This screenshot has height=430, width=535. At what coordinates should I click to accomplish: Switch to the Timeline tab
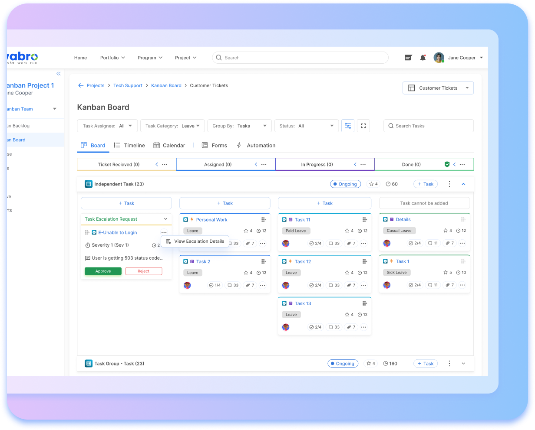click(129, 146)
